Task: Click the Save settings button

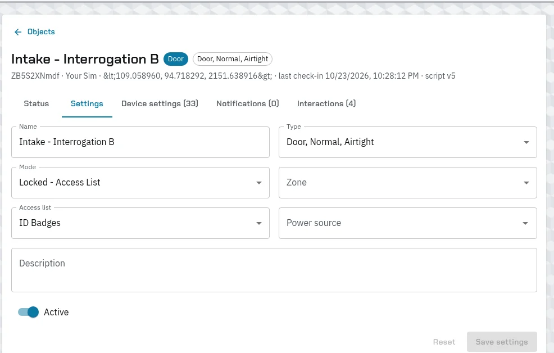Action: 502,342
